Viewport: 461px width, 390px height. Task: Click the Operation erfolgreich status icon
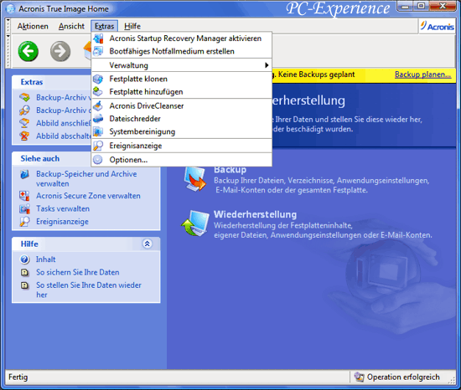(x=359, y=377)
